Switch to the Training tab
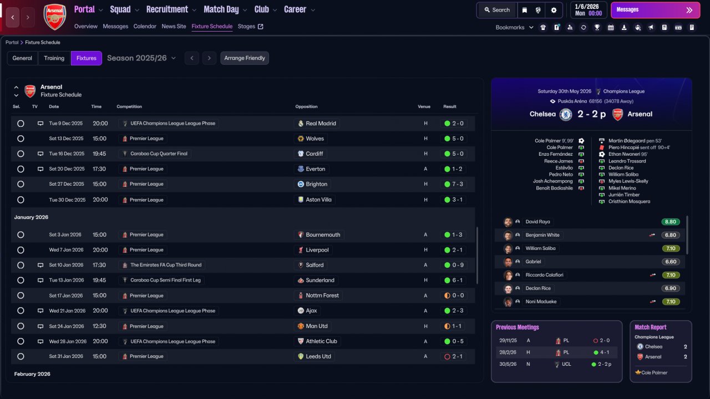710x399 pixels. (x=54, y=58)
